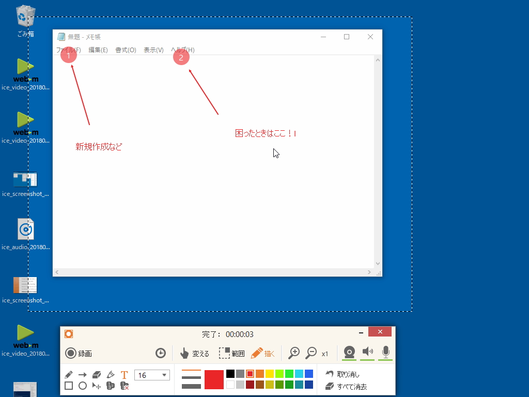Open the ファイル menu in Notepad
This screenshot has width=529, height=397.
[67, 50]
